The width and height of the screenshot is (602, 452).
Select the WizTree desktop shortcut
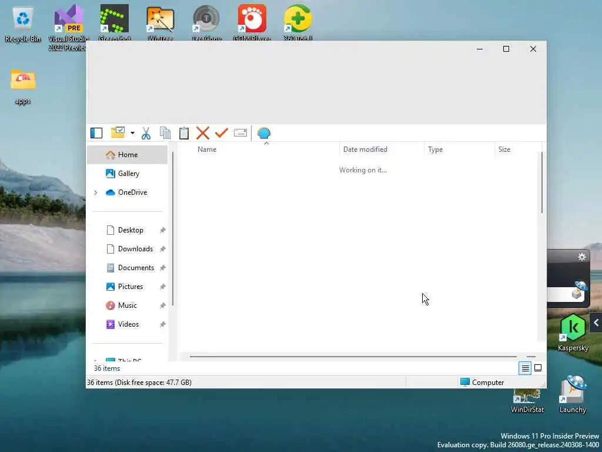[160, 22]
